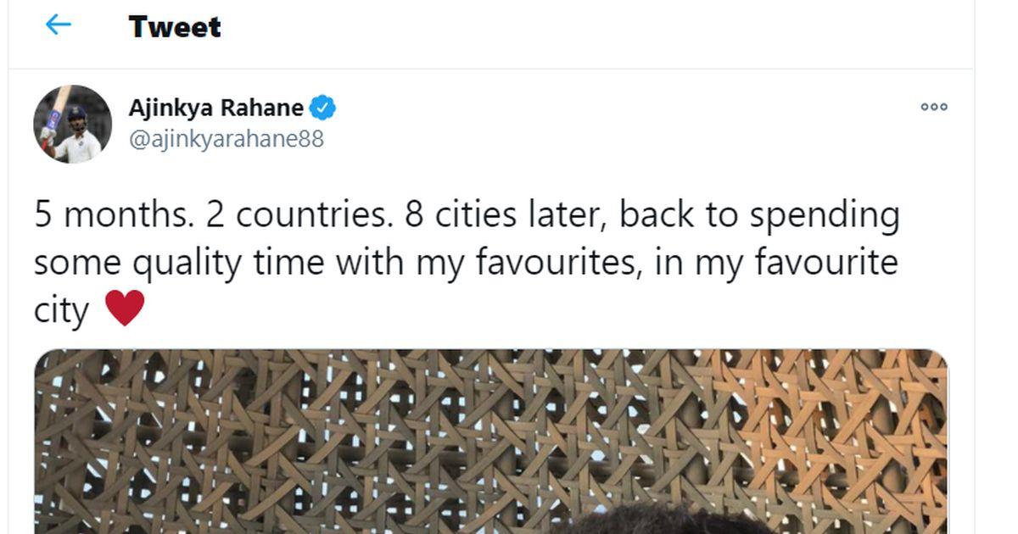Viewport: 1018px width, 534px height.
Task: Open Ajinkya Rahane's profile picture
Action: 72,124
